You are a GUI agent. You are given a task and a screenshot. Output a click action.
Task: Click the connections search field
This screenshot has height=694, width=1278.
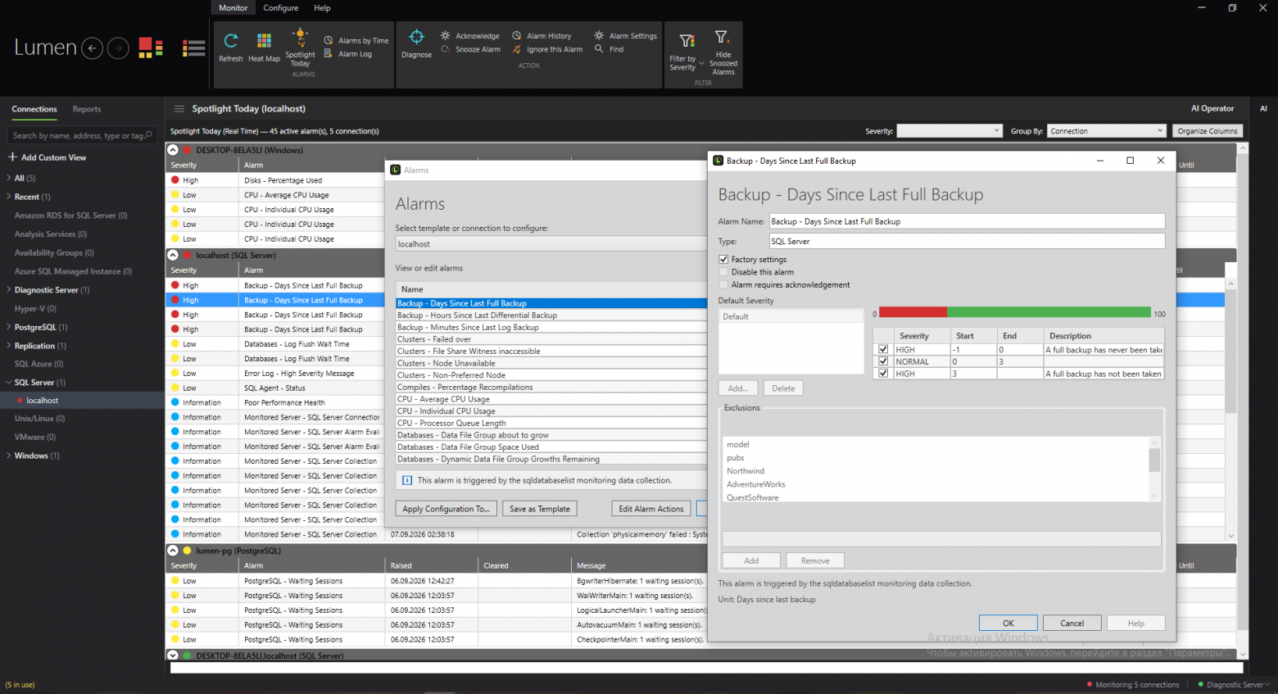coord(80,135)
